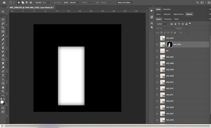
Task: Click the Home icon in options bar
Action: point(4,3)
